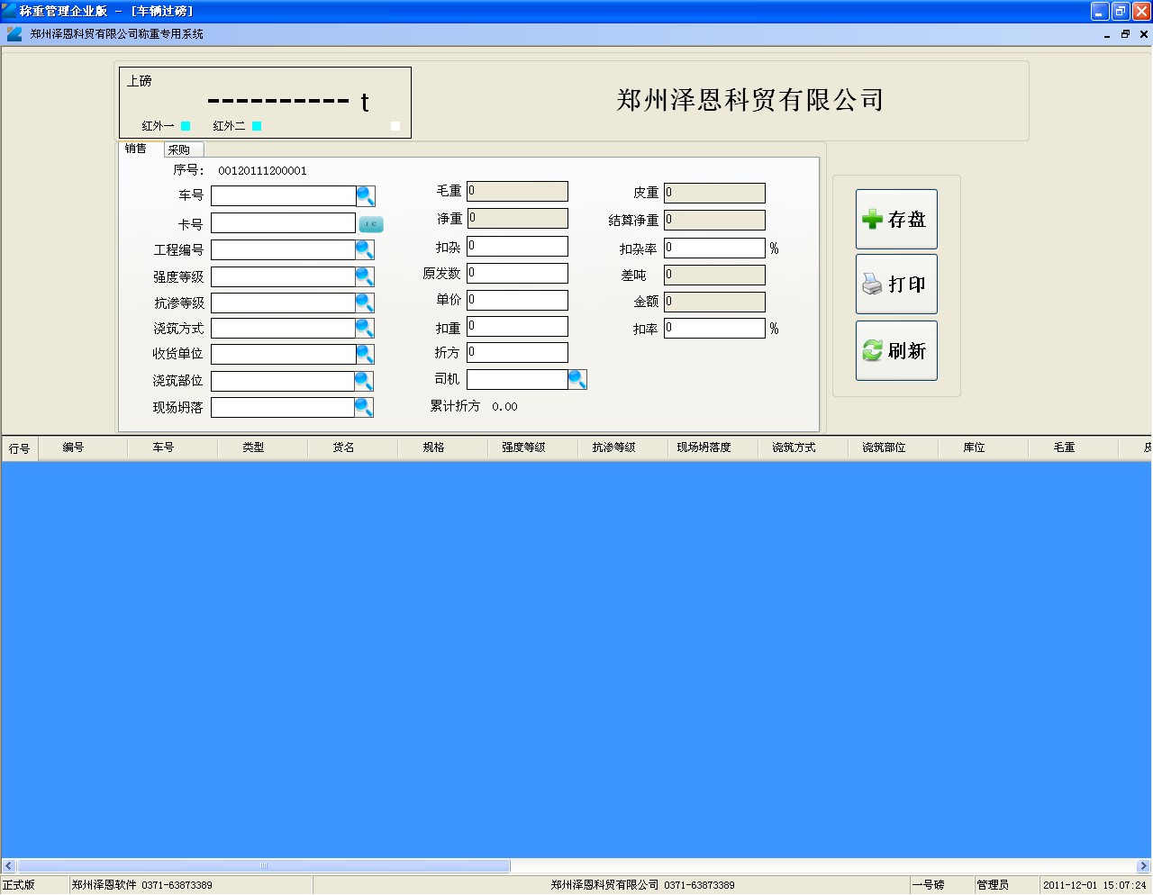
Task: Click the 卡号 input field
Action: pos(284,222)
